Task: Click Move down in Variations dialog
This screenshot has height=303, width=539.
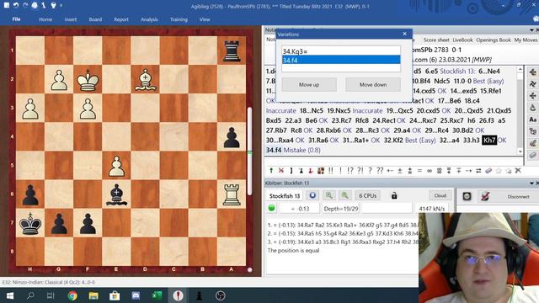Action: 373,84
